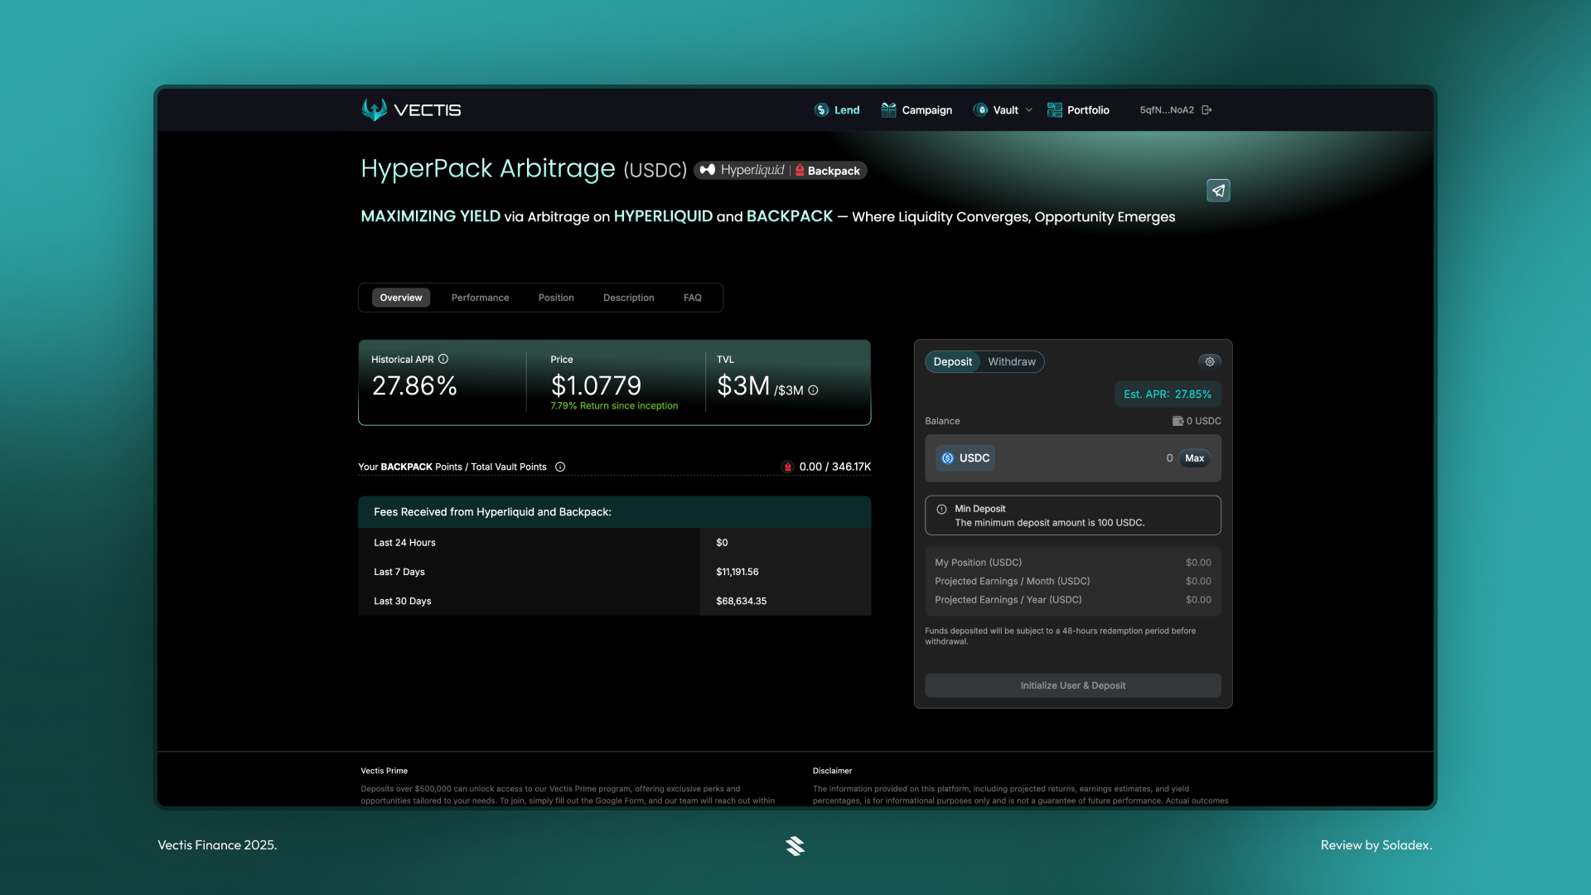Image resolution: width=1591 pixels, height=895 pixels.
Task: Open the FAQ tab
Action: (x=693, y=298)
